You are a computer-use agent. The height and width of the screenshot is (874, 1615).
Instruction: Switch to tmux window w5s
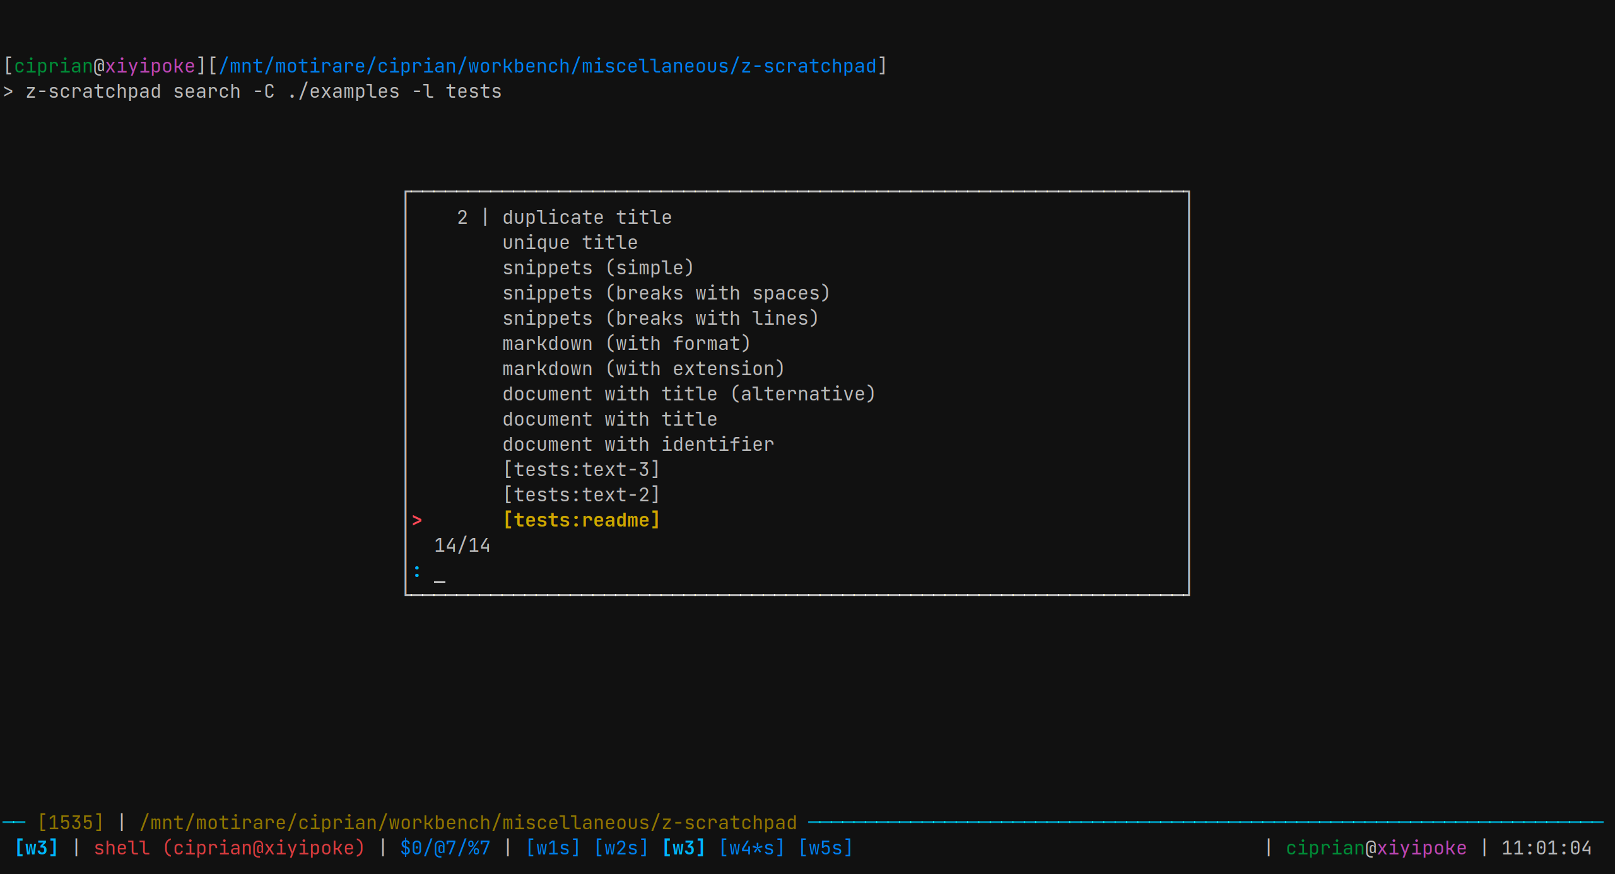825,848
